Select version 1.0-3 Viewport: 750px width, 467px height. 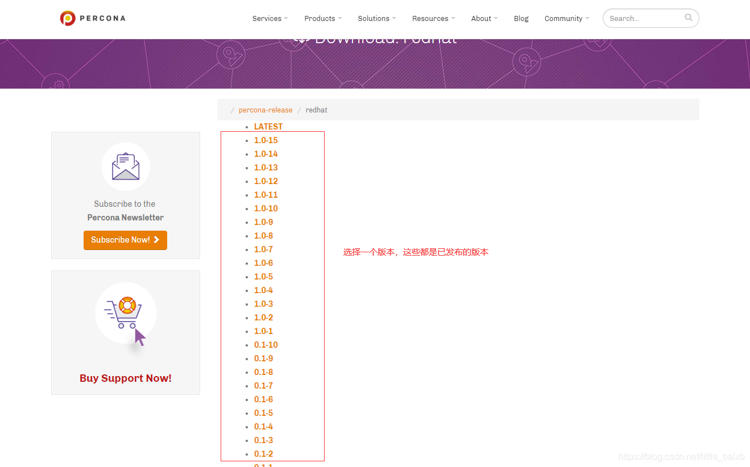pyautogui.click(x=264, y=304)
